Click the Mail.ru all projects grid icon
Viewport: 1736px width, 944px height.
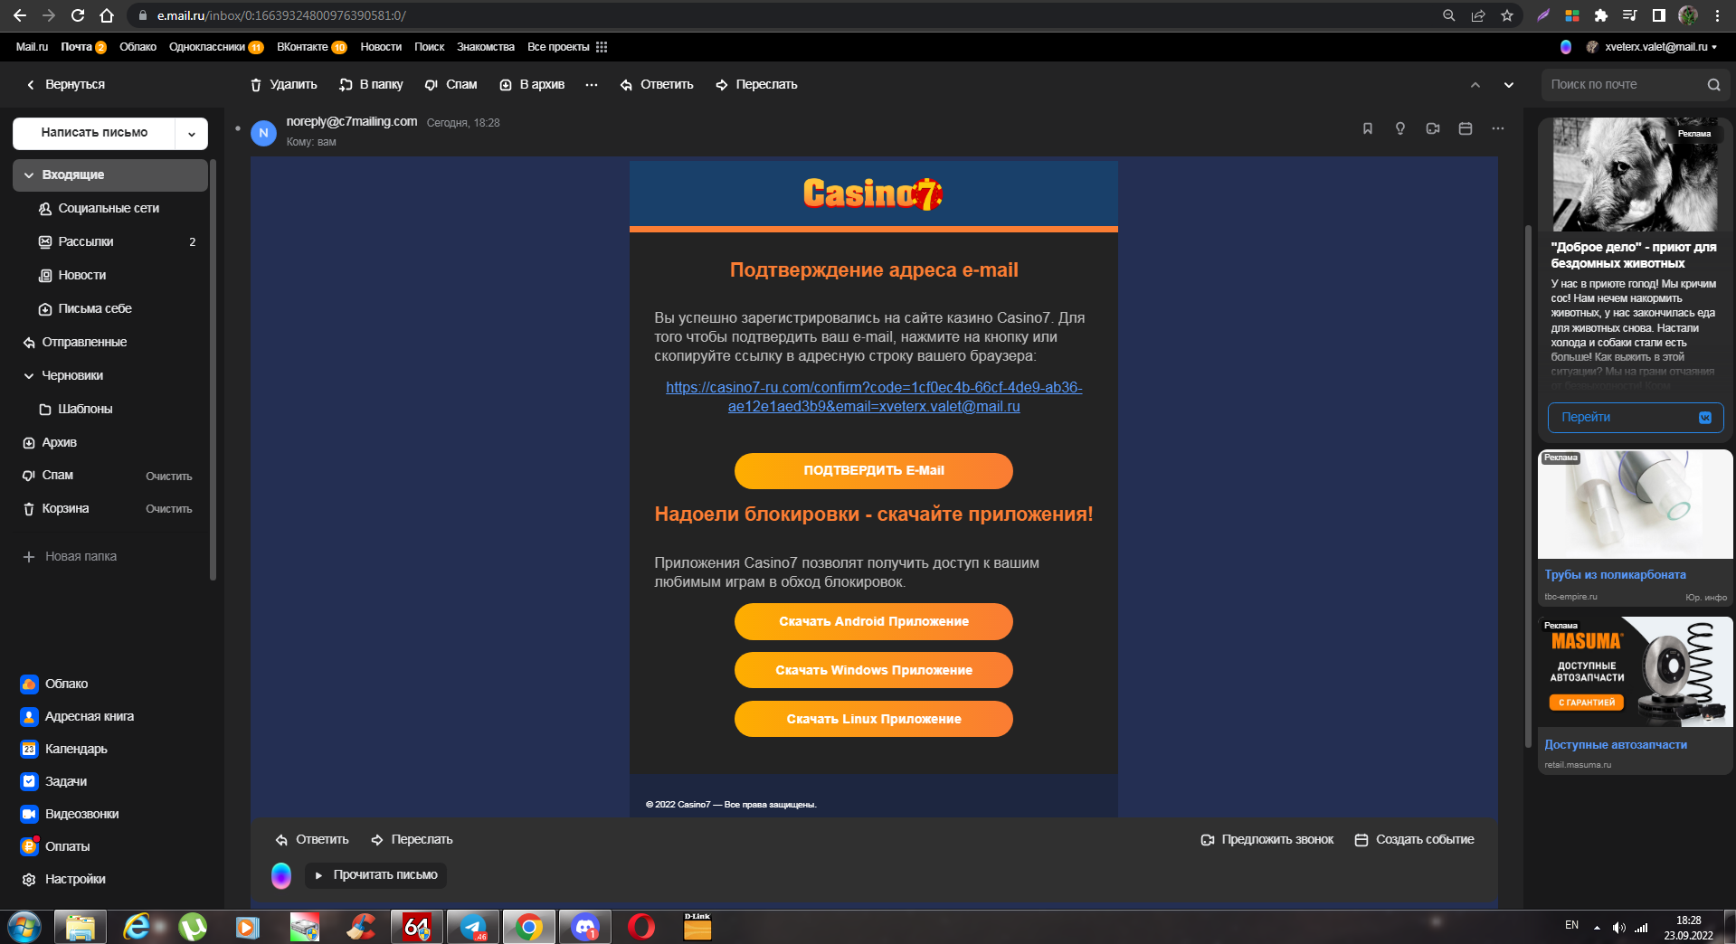pyautogui.click(x=602, y=47)
